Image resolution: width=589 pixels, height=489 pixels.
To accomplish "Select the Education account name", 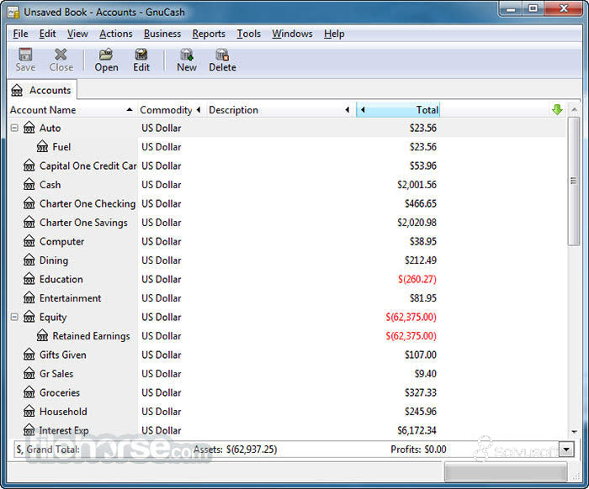I will coord(61,279).
